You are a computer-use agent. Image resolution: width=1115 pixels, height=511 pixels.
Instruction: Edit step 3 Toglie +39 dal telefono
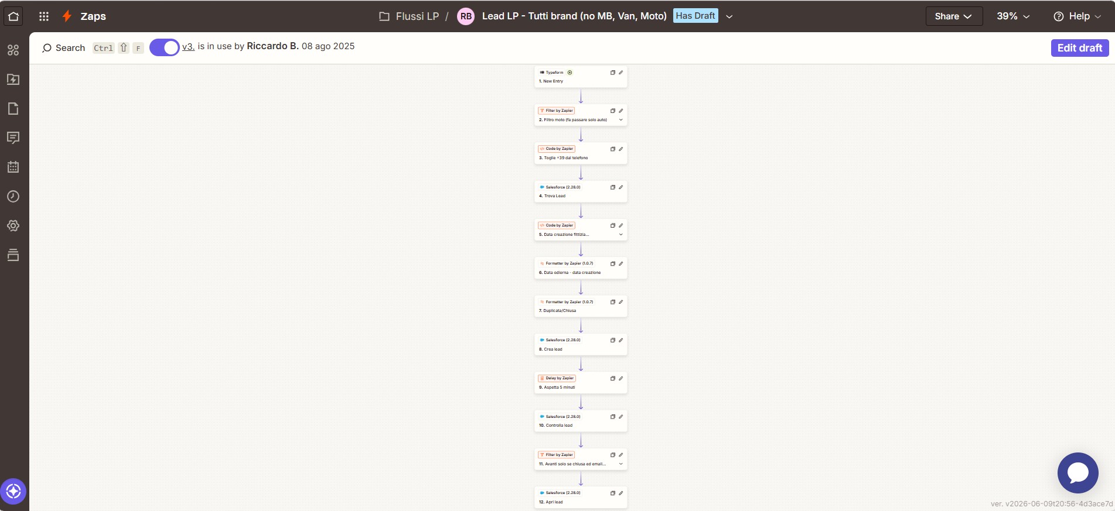(x=621, y=149)
